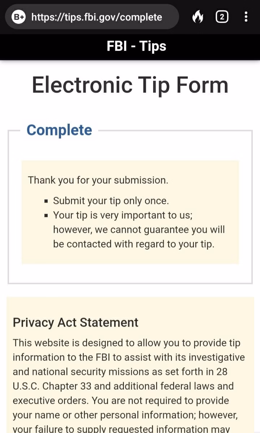Tap the B+ site badge icon
Image resolution: width=260 pixels, height=433 pixels.
[18, 17]
